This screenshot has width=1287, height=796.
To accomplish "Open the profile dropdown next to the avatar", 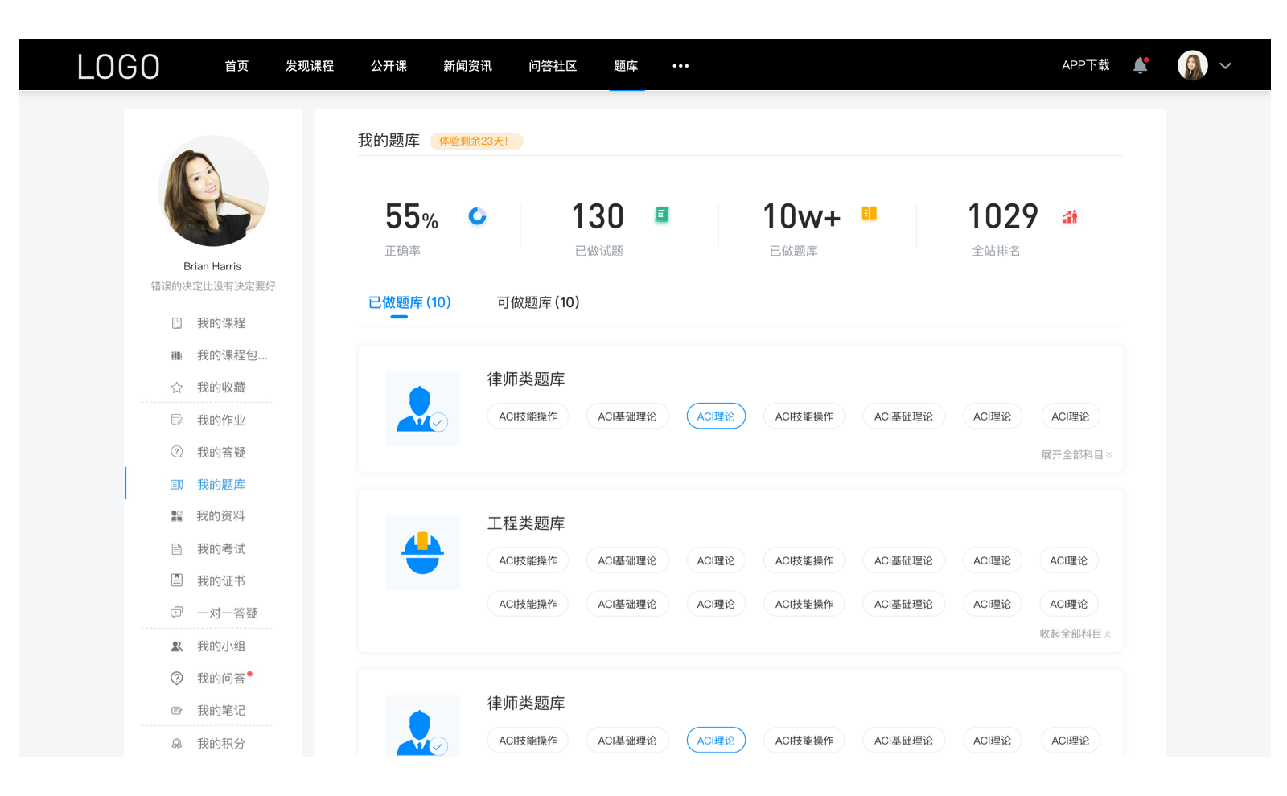I will click(1226, 65).
